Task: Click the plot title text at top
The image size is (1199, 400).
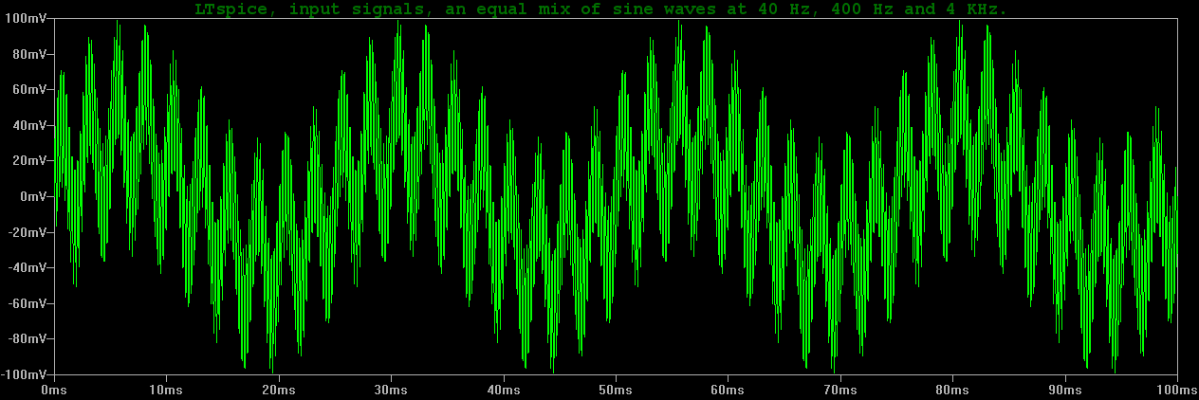Action: pyautogui.click(x=599, y=9)
